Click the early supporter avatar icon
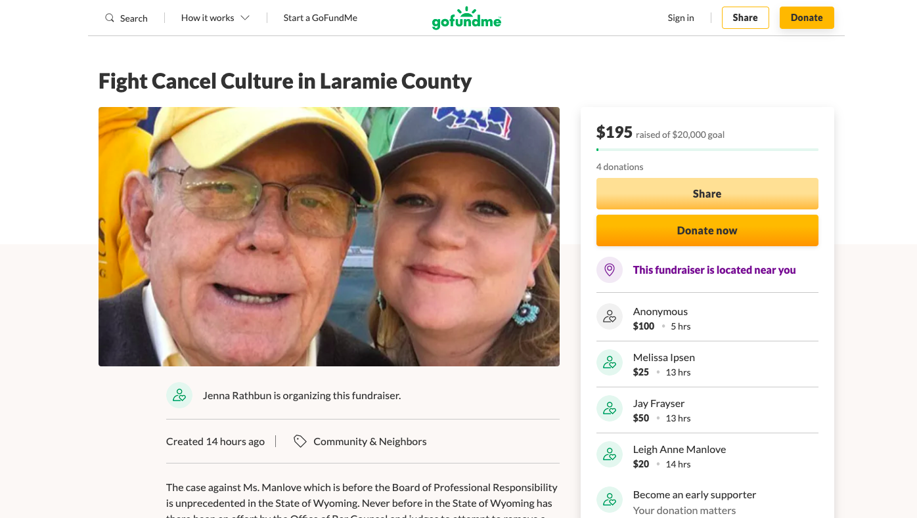 tap(609, 500)
